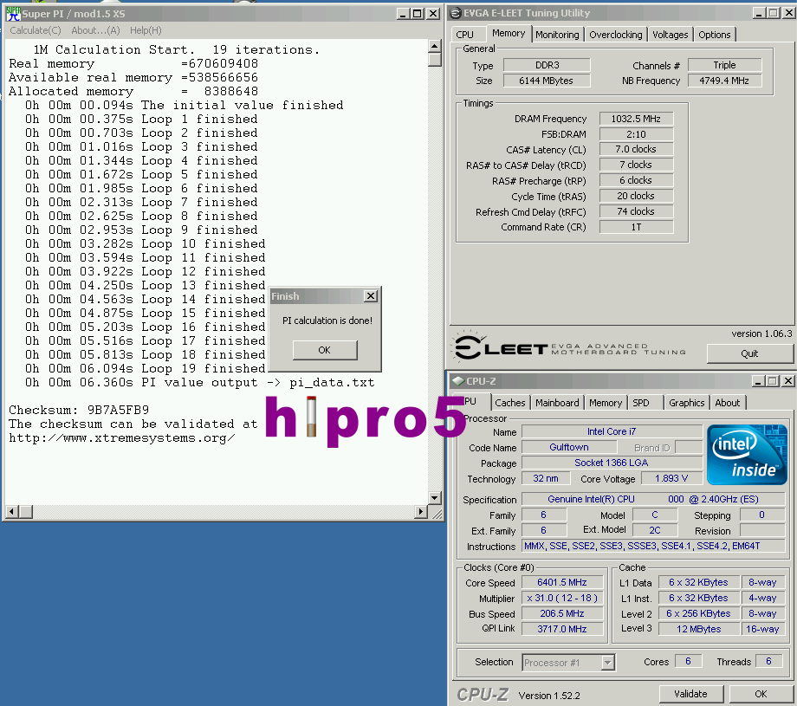Open the Calculate(C) menu in Super PI
This screenshot has width=797, height=706.
point(36,30)
